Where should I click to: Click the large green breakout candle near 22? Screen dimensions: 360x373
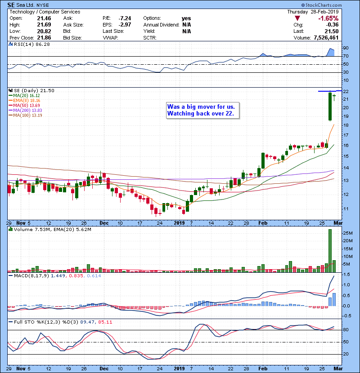coord(330,107)
